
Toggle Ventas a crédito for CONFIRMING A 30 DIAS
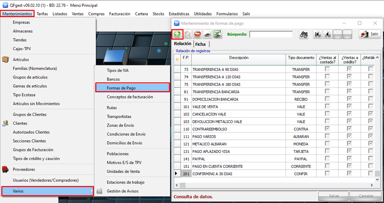(x=349, y=174)
